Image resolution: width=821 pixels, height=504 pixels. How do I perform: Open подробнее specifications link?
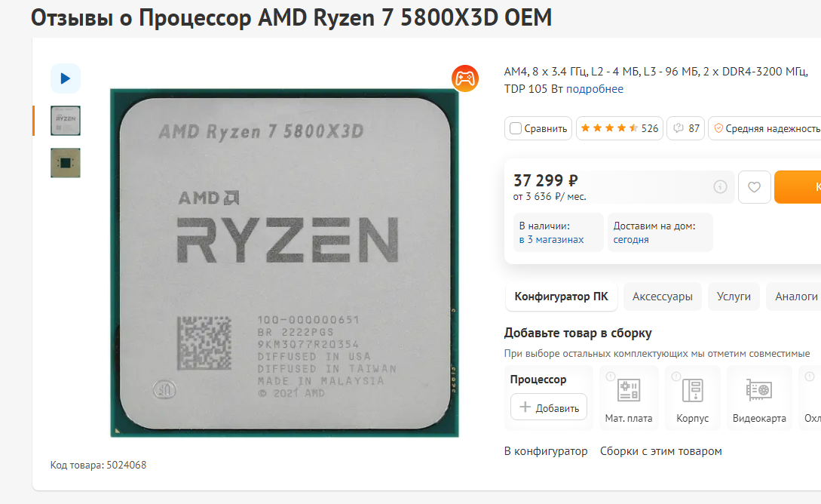coord(595,89)
